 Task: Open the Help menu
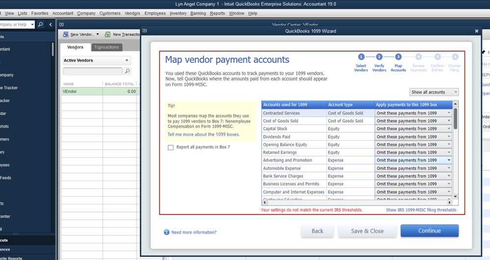(x=253, y=13)
